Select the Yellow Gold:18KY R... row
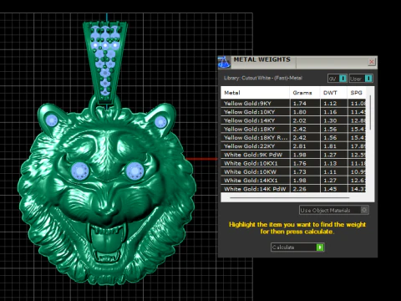The width and height of the screenshot is (401, 301). point(293,138)
